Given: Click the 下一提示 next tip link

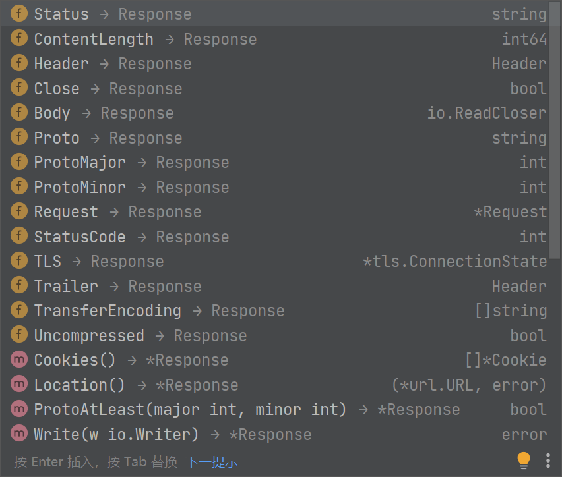Looking at the screenshot, I should (211, 462).
